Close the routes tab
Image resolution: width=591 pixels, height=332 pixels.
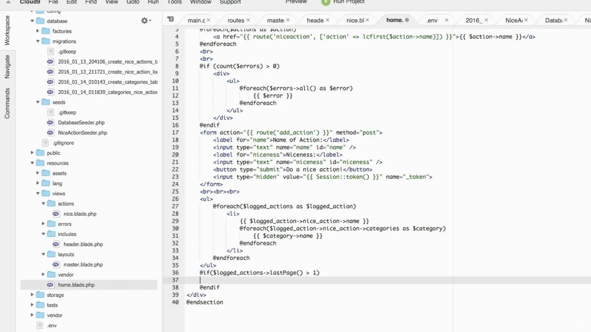pyautogui.click(x=248, y=20)
